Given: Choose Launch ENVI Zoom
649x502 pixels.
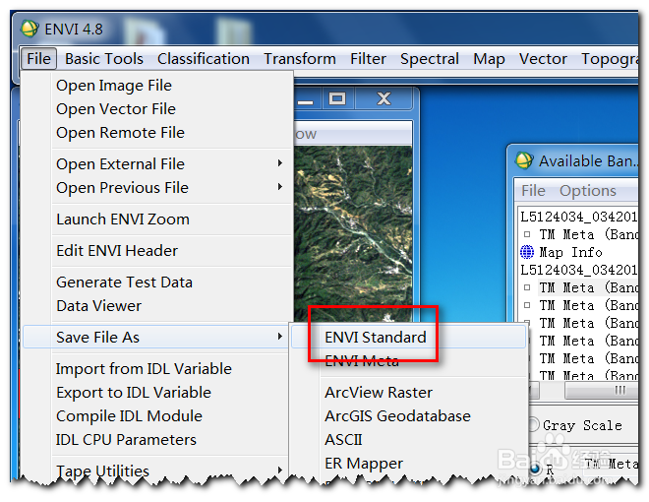Looking at the screenshot, I should (x=123, y=220).
